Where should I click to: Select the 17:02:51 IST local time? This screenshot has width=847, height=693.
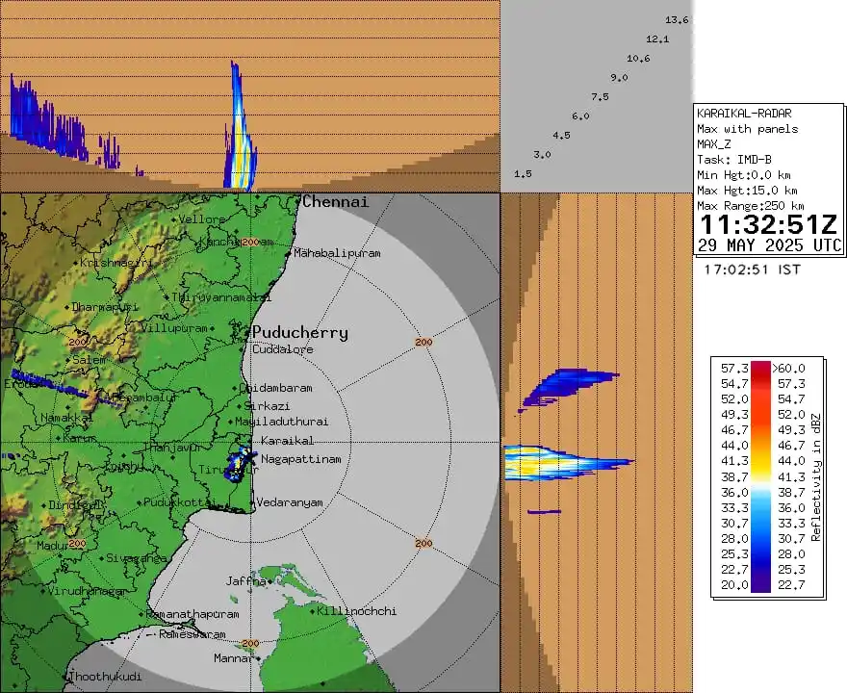(752, 269)
